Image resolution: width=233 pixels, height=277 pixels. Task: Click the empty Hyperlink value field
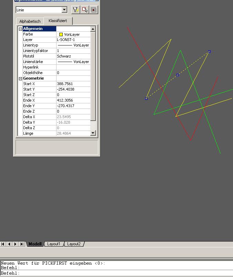coord(73,67)
